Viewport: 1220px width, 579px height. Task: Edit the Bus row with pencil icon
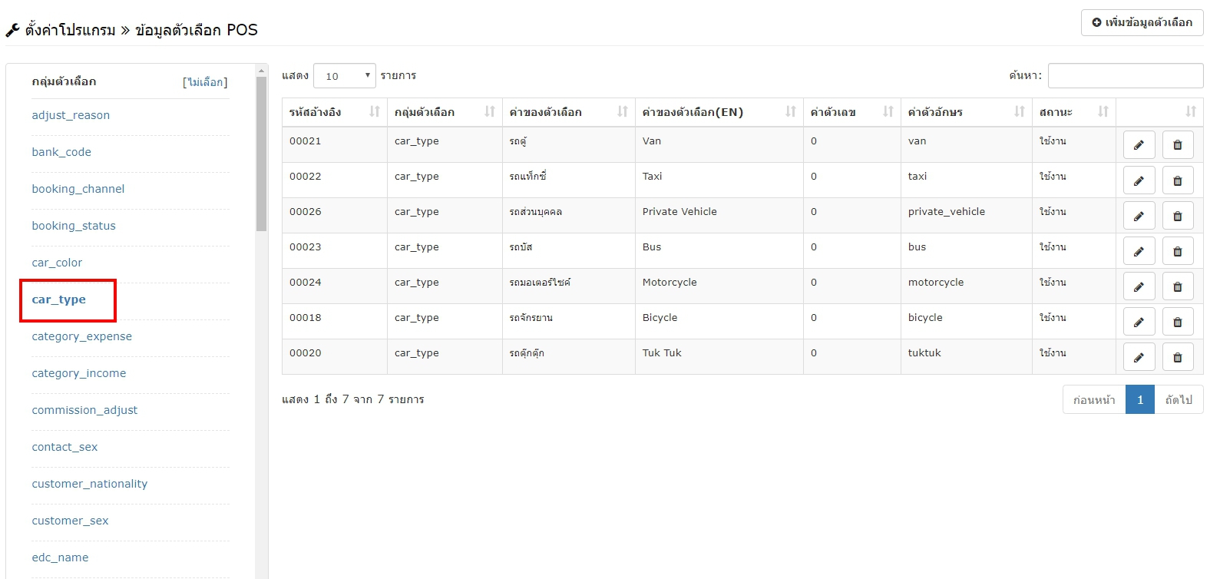(1139, 251)
